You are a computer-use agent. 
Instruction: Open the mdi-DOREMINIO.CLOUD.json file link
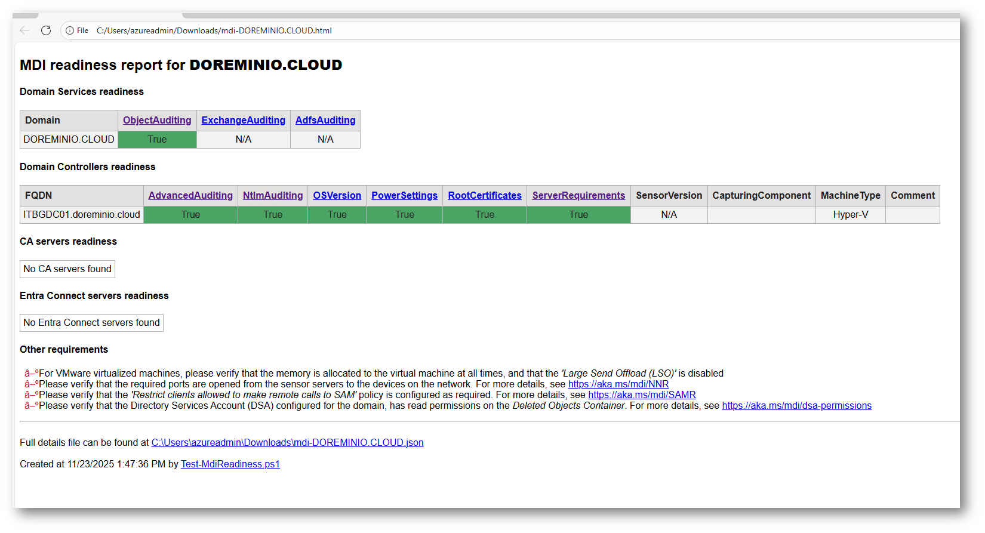287,443
